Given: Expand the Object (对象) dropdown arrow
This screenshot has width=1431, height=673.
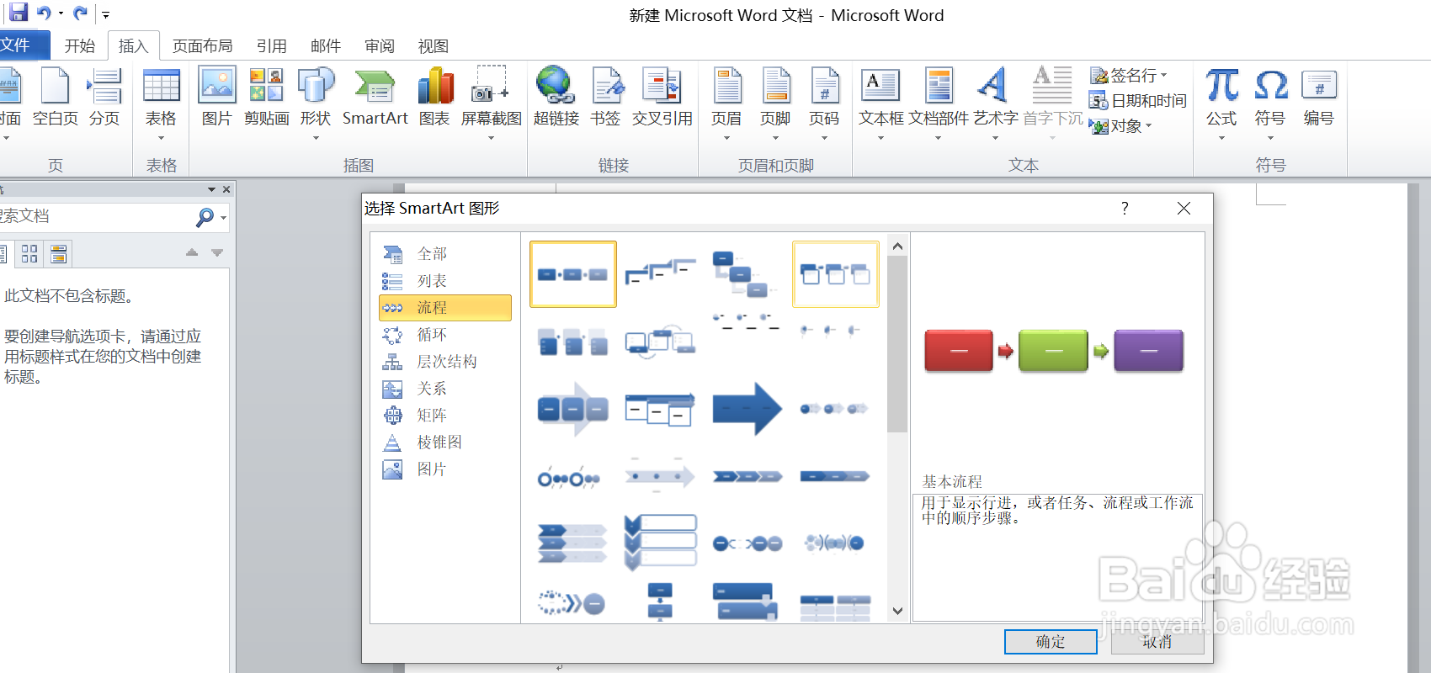Looking at the screenshot, I should click(x=1148, y=126).
